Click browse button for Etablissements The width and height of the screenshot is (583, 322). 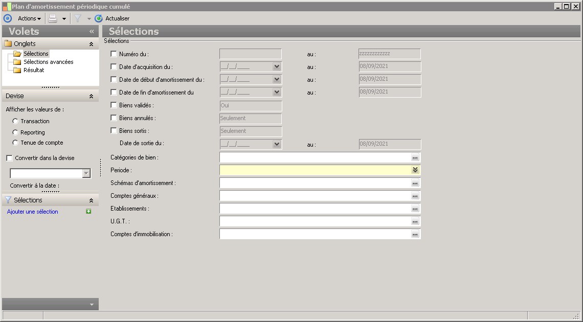[415, 209]
